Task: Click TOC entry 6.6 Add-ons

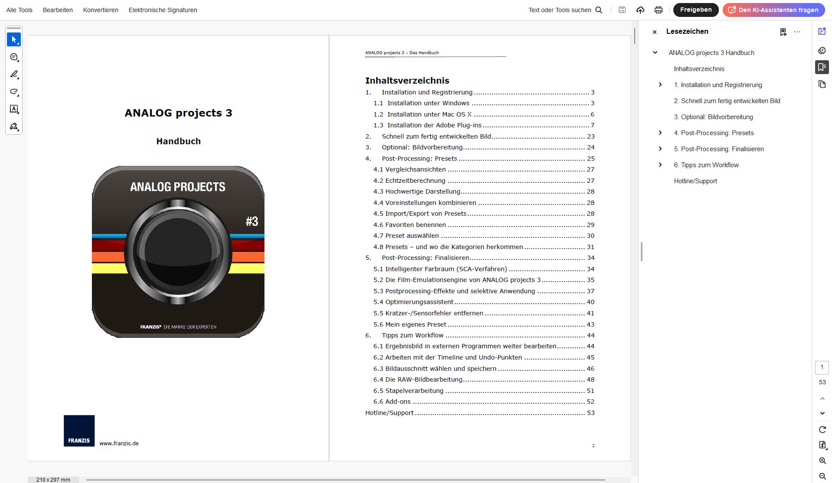Action: [484, 402]
